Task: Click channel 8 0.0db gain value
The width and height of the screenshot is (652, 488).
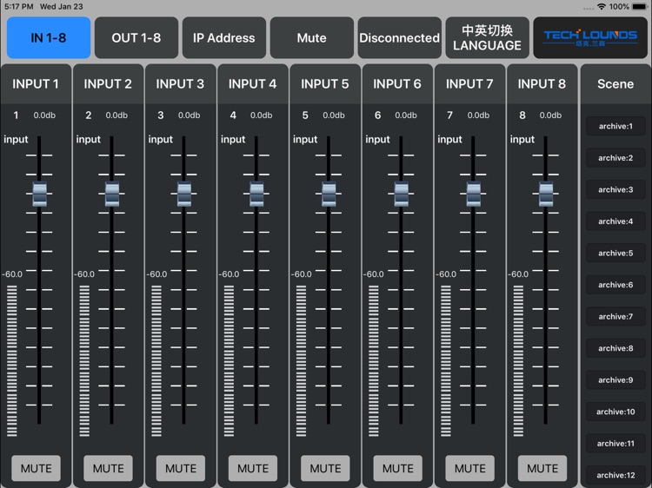Action: 550,115
